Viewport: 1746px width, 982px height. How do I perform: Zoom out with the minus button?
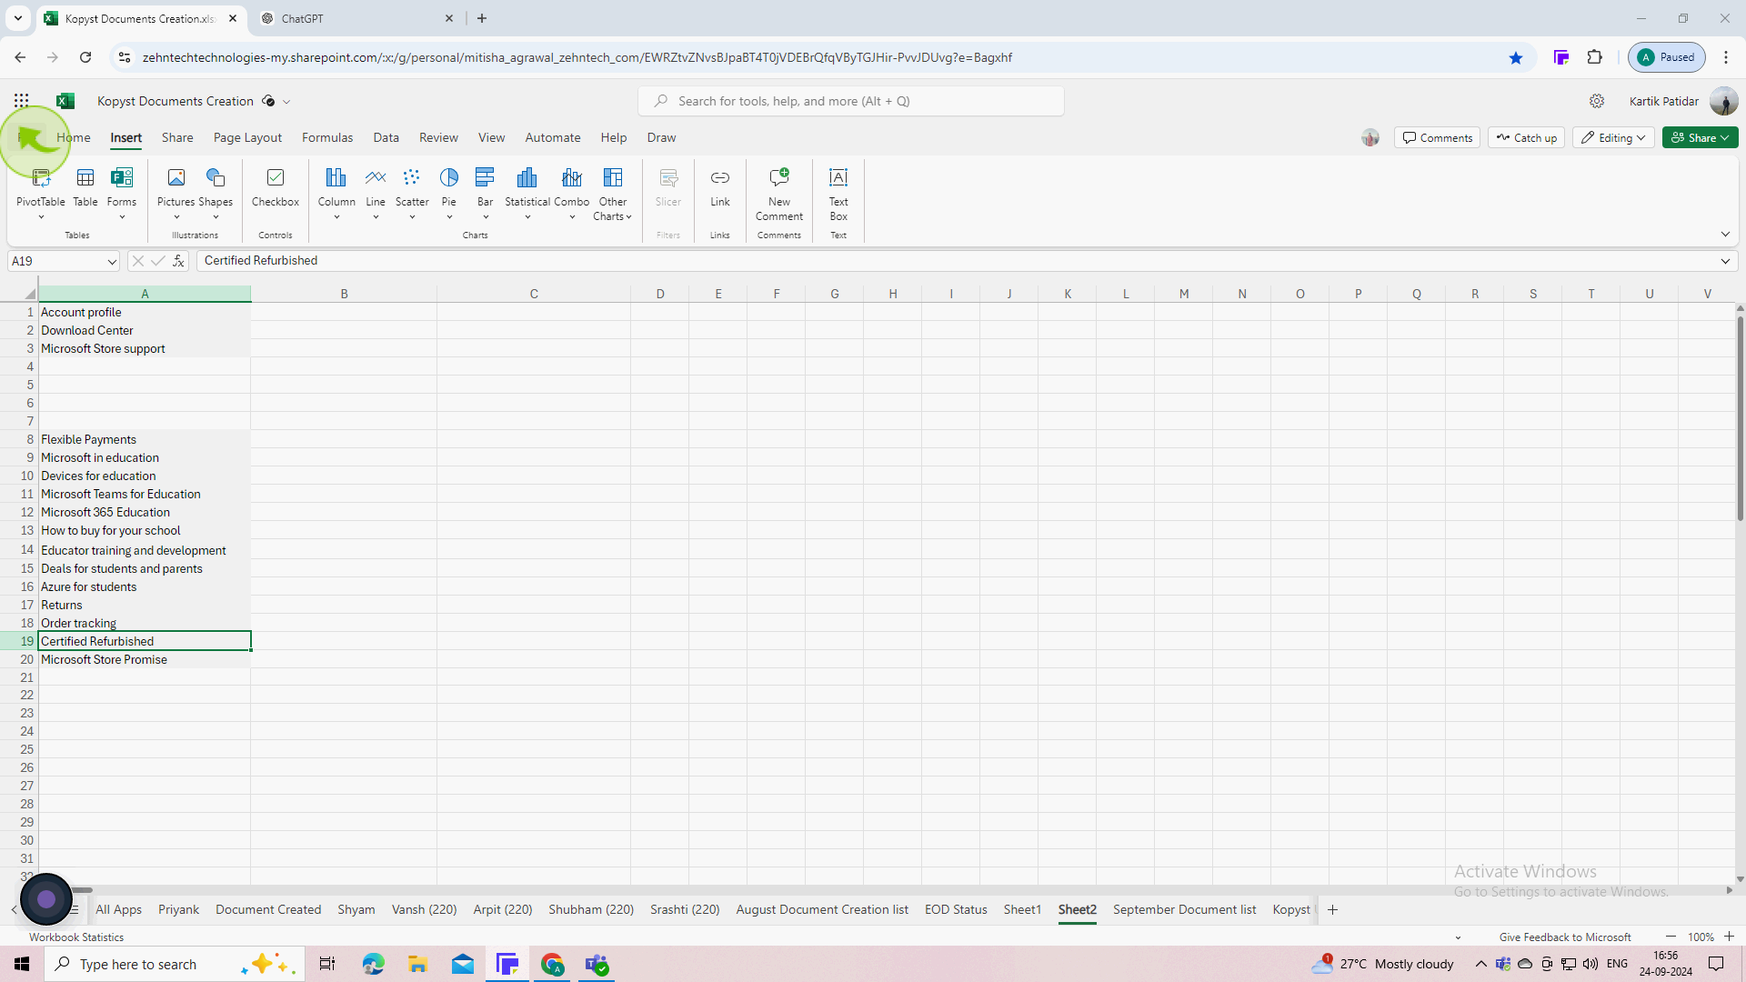(x=1671, y=937)
